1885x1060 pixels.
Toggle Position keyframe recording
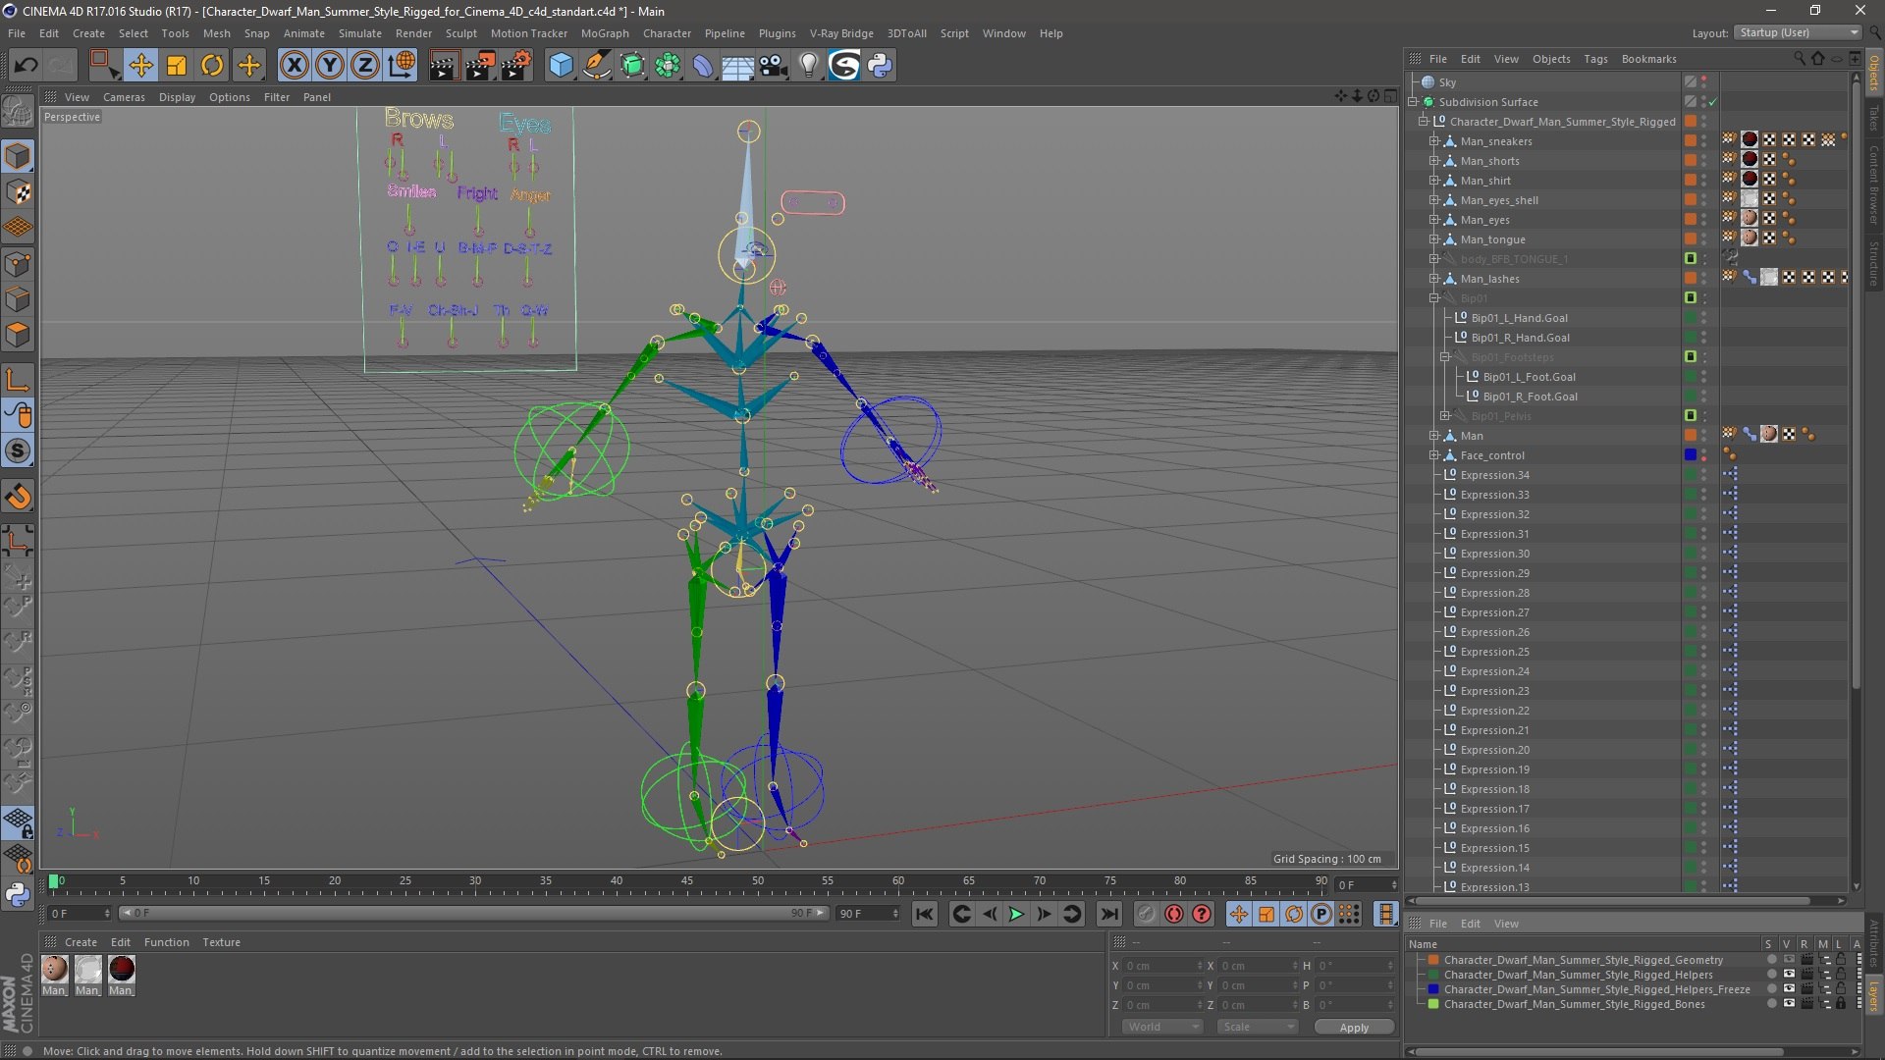click(1239, 914)
